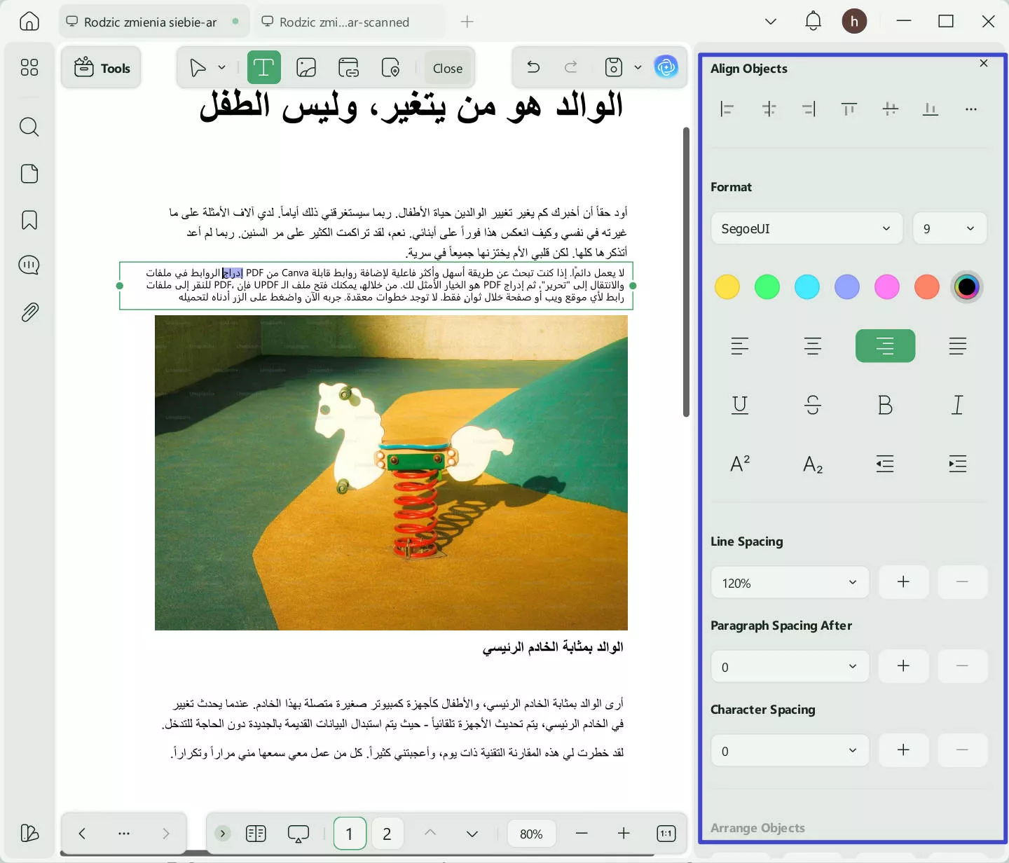The width and height of the screenshot is (1009, 863).
Task: Increase Paragraph Spacing After with plus stepper
Action: pos(902,666)
